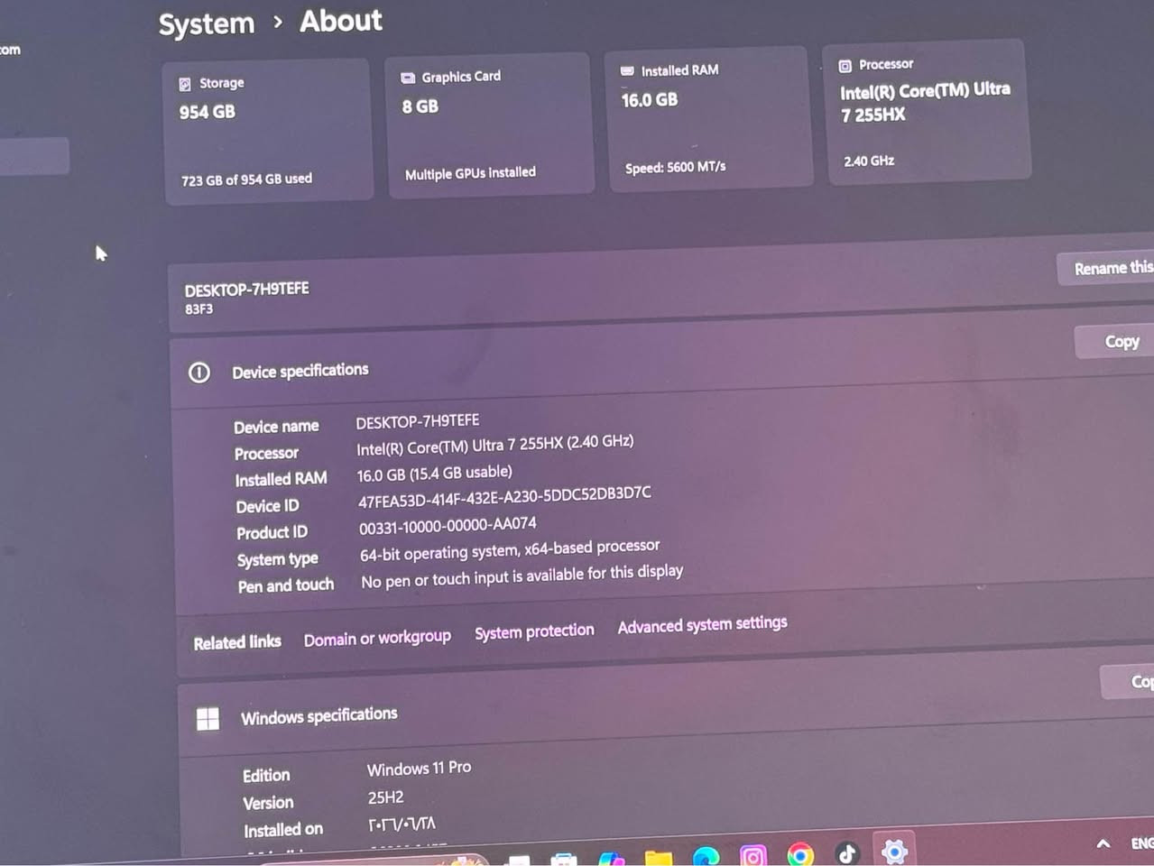The width and height of the screenshot is (1154, 866).
Task: Click the Storage card icon
Action: click(x=185, y=84)
